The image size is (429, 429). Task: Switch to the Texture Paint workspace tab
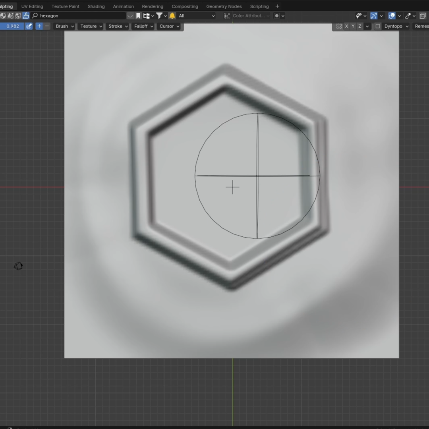click(x=65, y=6)
